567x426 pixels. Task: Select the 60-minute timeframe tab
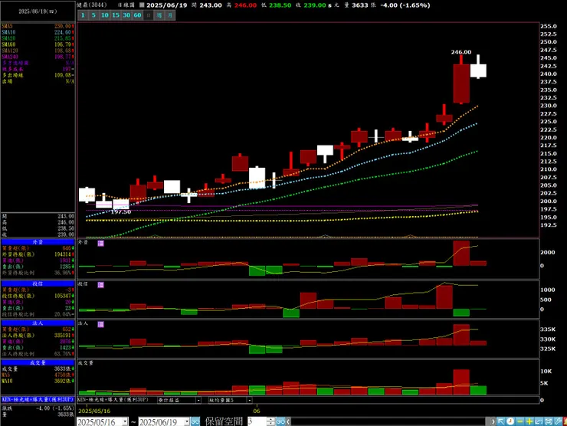click(137, 15)
